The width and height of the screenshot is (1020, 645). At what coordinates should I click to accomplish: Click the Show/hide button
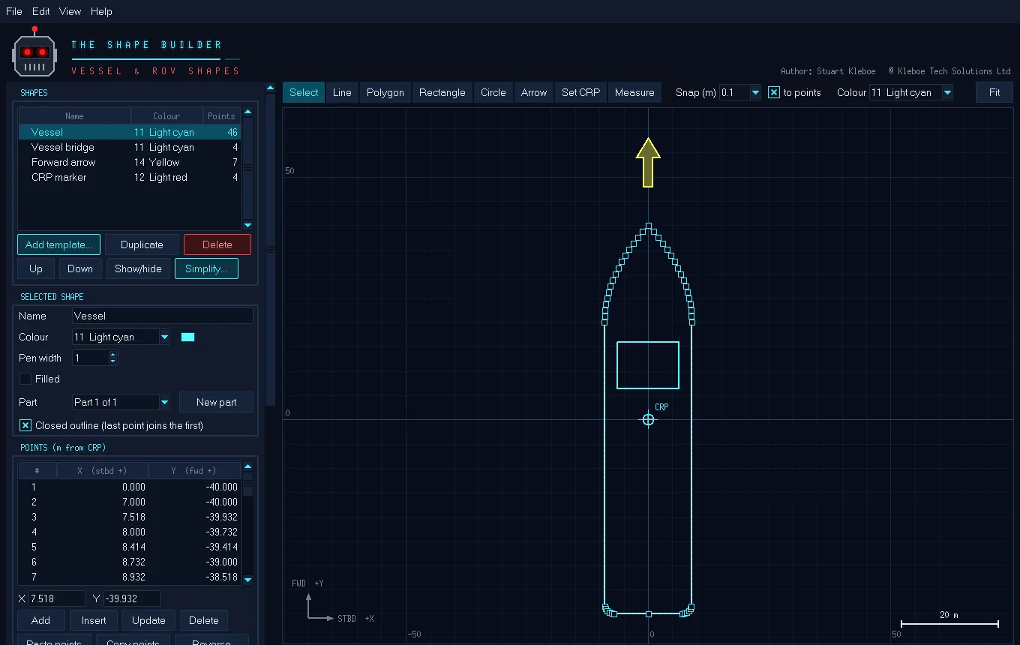(138, 268)
